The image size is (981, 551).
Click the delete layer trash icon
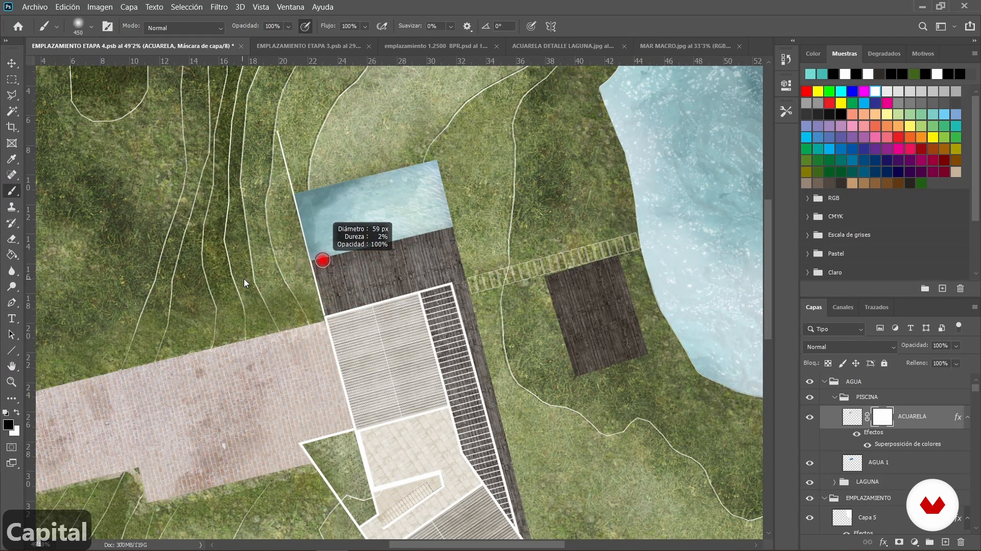[961, 542]
